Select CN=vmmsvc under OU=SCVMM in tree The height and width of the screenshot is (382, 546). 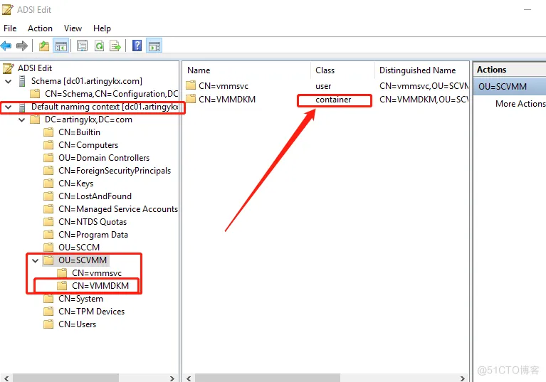(97, 273)
